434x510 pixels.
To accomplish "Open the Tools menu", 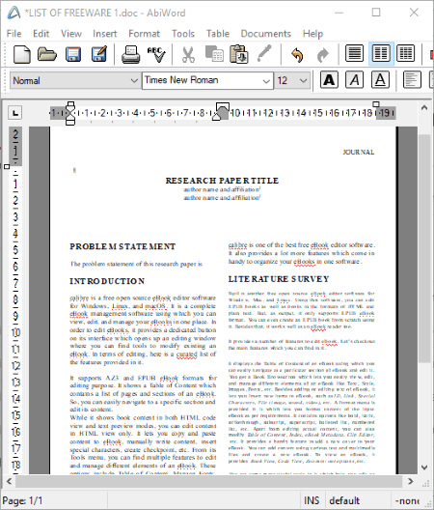I will click(x=183, y=34).
